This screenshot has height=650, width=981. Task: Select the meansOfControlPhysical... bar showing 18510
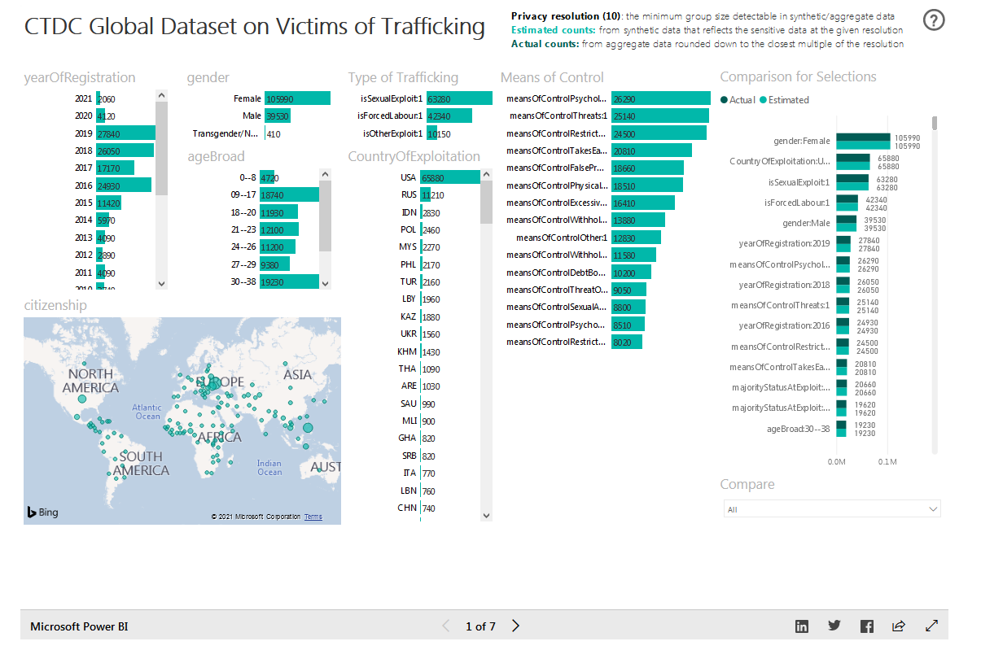tap(647, 185)
